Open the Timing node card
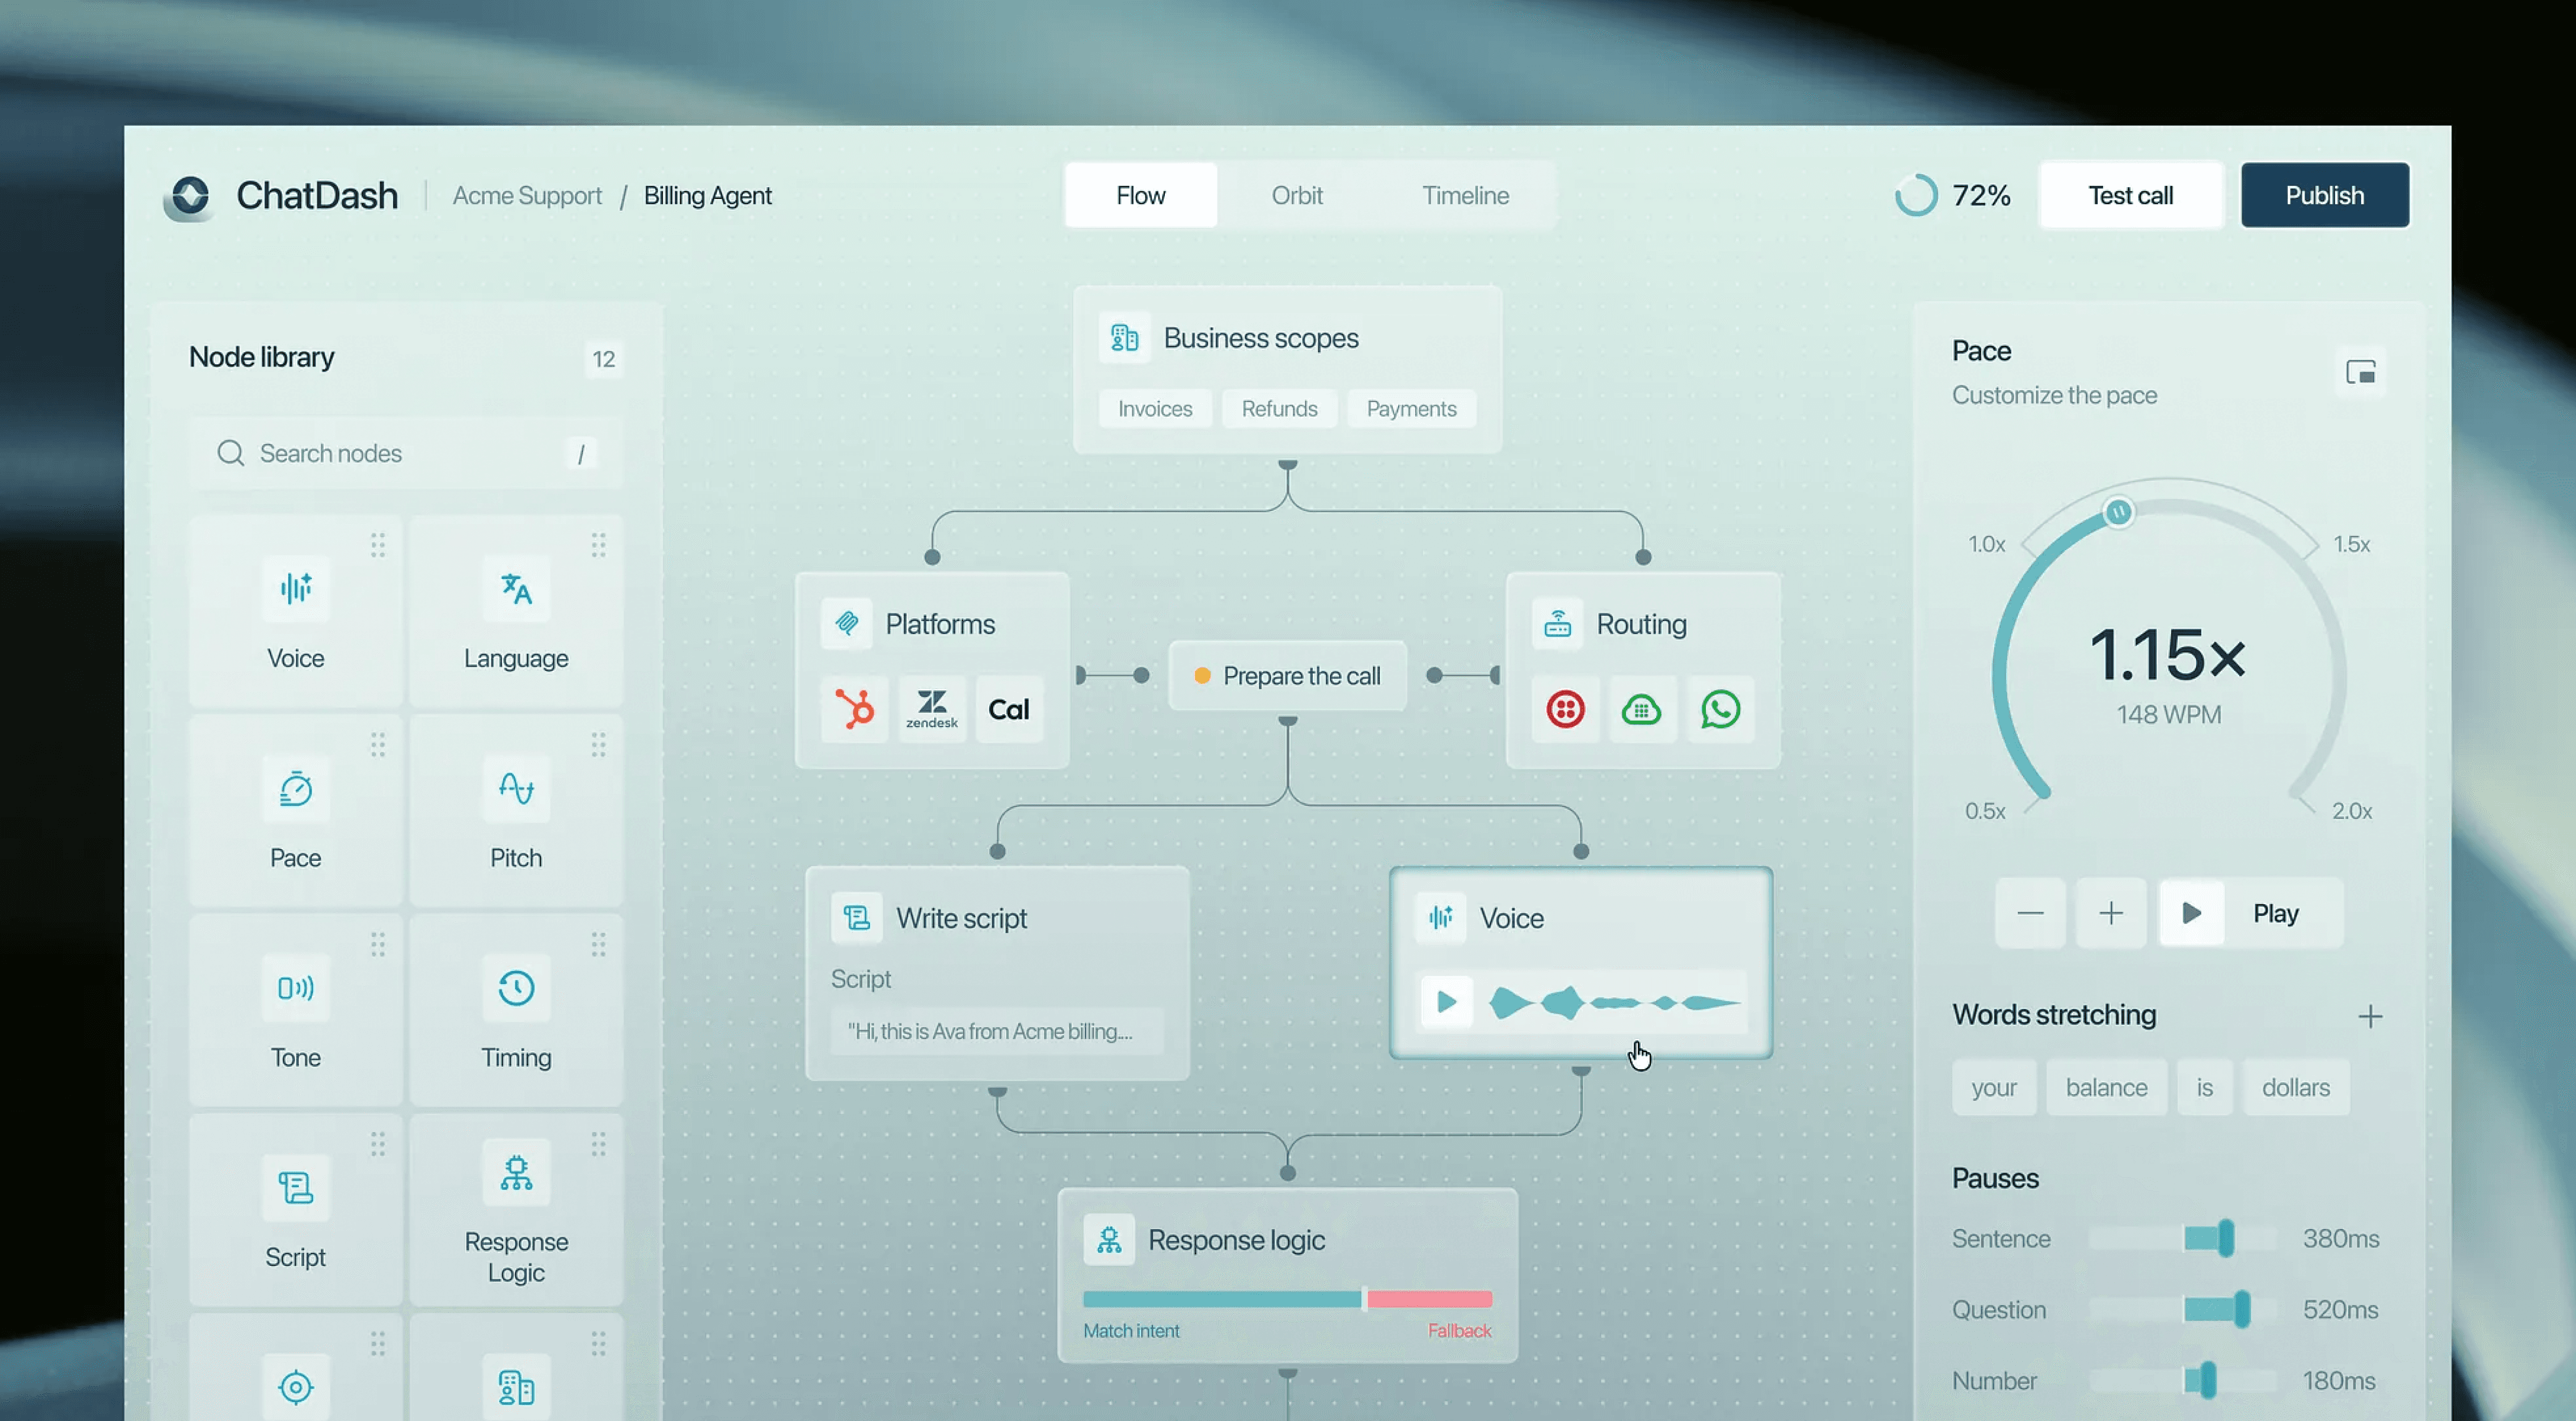Image resolution: width=2576 pixels, height=1421 pixels. click(x=516, y=1010)
